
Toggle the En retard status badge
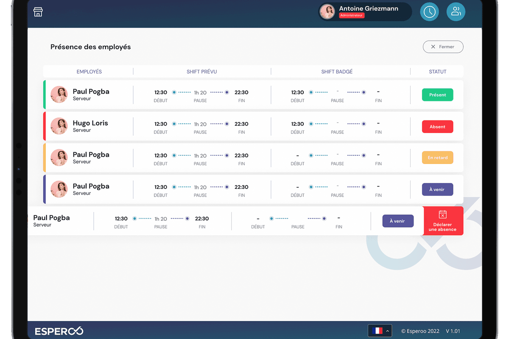coord(437,157)
